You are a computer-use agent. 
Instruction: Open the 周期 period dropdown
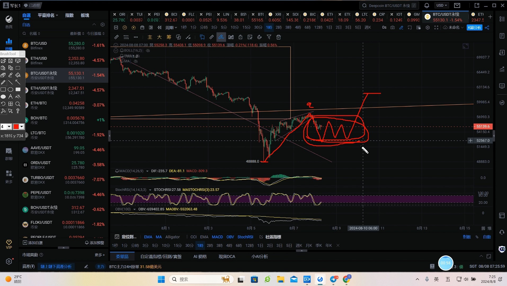[x=171, y=28]
